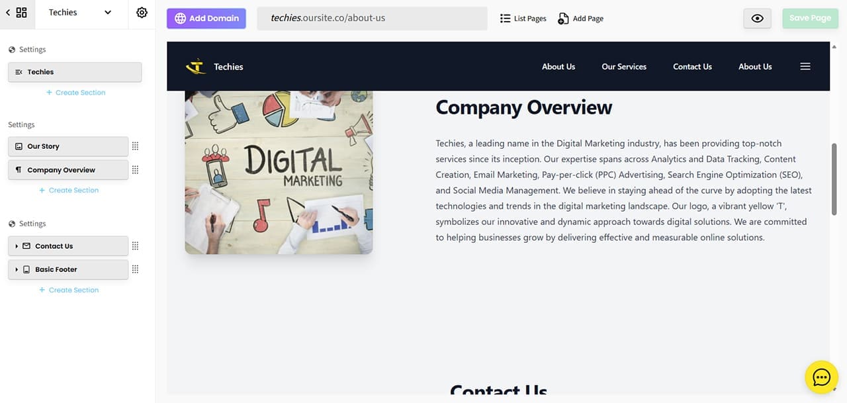Select the Company Overview sidebar section

click(68, 170)
